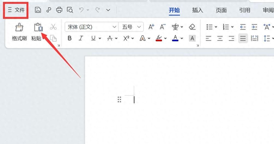Click the Undo arrow

[81, 10]
